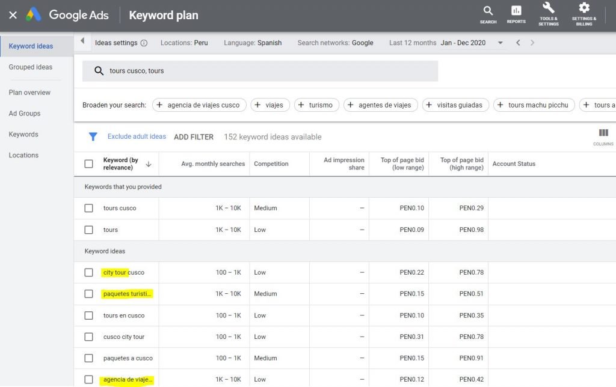Open the date range dropdown arrow

[x=500, y=43]
